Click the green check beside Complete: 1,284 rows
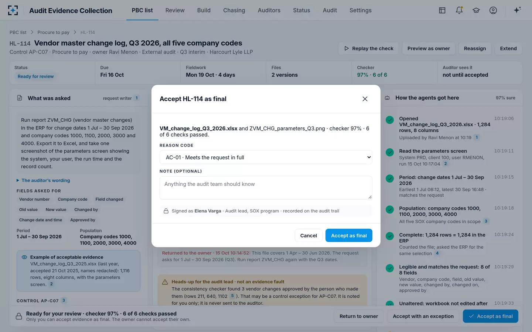The height and width of the screenshot is (332, 532). click(390, 236)
